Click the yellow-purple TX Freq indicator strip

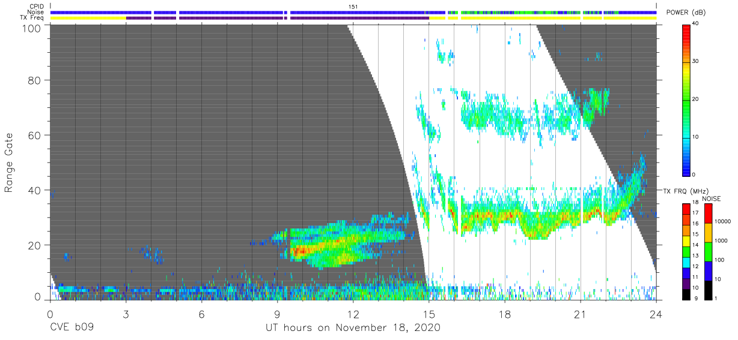[x=353, y=18]
